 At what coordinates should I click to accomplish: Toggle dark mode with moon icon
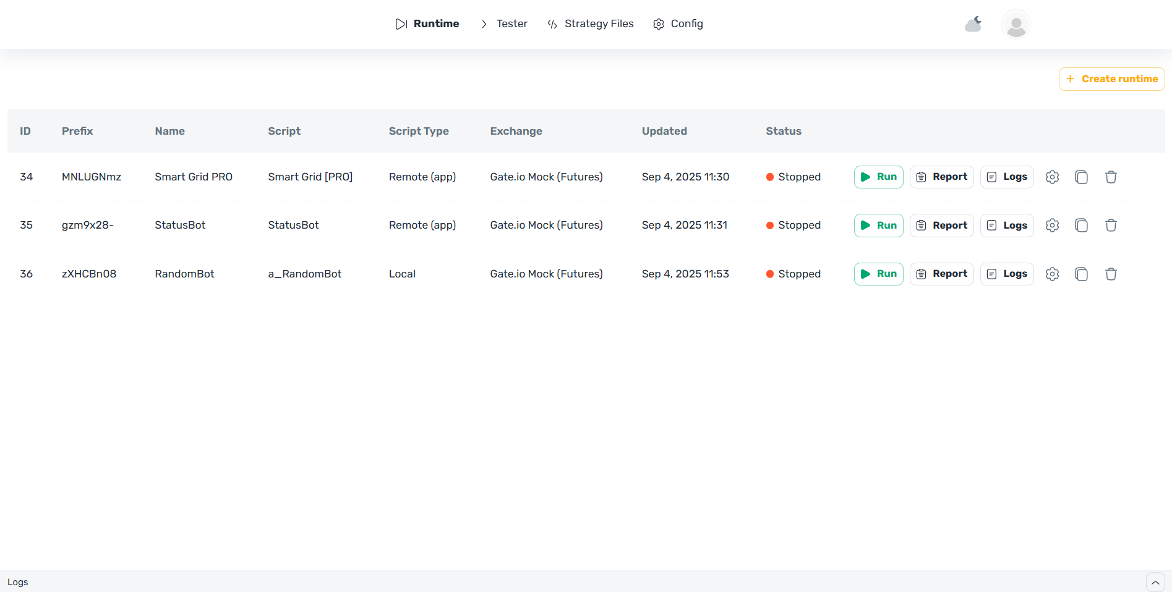tap(973, 24)
